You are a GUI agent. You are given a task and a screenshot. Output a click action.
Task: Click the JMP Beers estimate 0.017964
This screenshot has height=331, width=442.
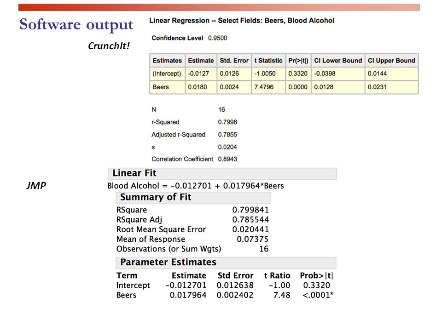188,295
